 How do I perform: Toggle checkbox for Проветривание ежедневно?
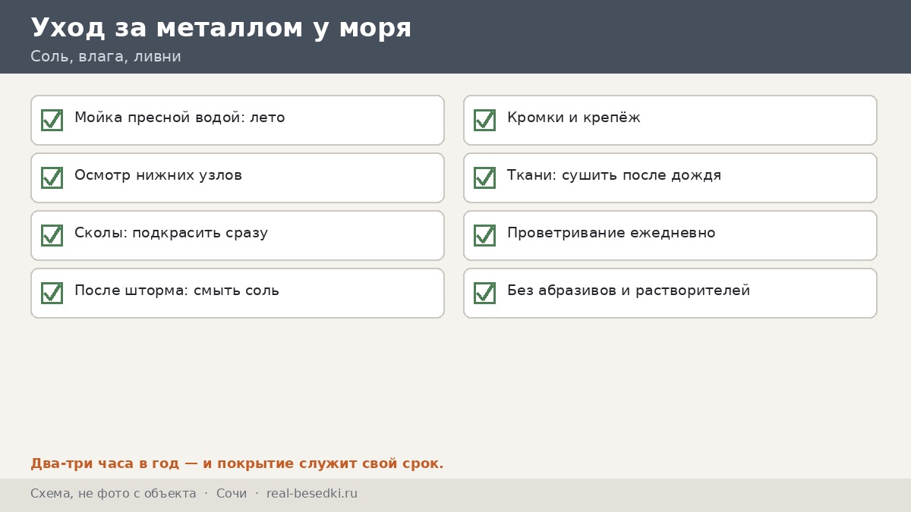(484, 235)
